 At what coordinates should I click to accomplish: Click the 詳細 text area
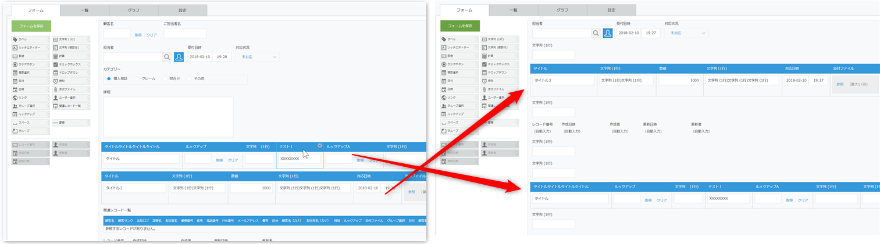pos(168,117)
